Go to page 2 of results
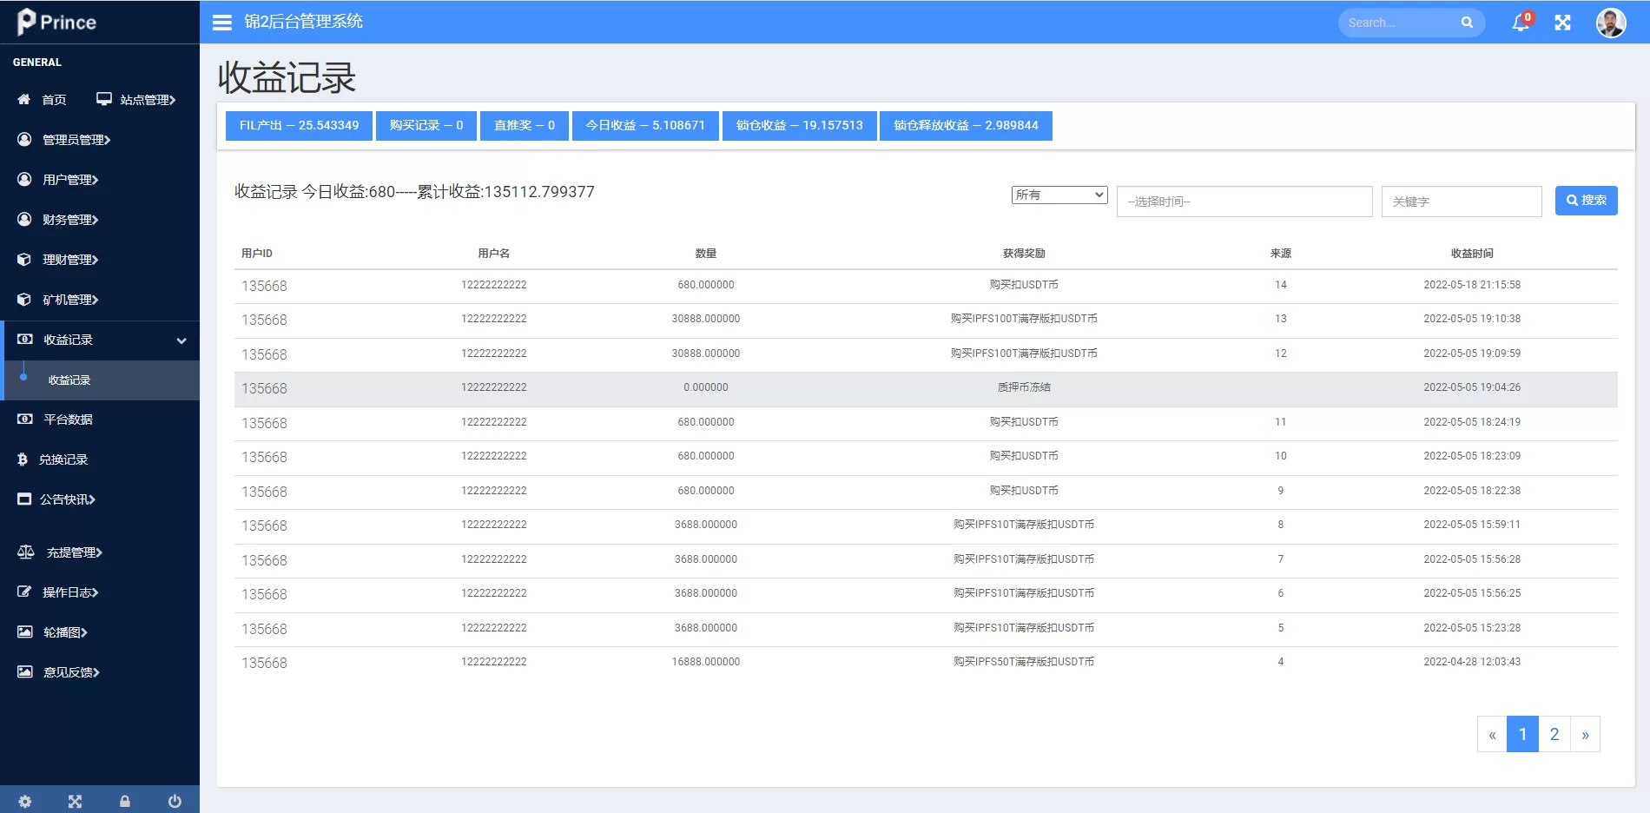The image size is (1650, 813). click(x=1554, y=734)
